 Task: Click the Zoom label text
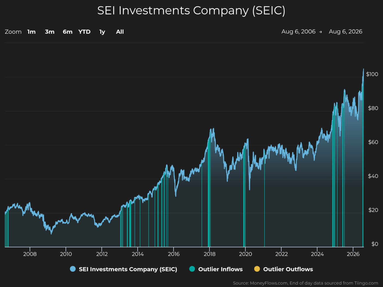point(13,32)
